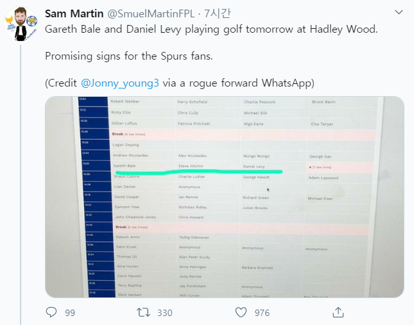Click the 'Promising signs for the Spurs fans' line

point(128,56)
